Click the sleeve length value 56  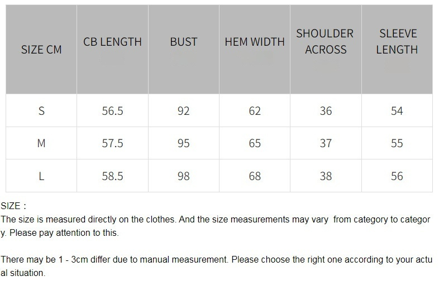tap(397, 176)
